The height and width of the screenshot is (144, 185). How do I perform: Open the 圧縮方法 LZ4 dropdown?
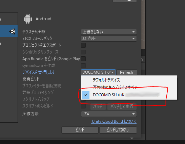pyautogui.click(x=109, y=114)
